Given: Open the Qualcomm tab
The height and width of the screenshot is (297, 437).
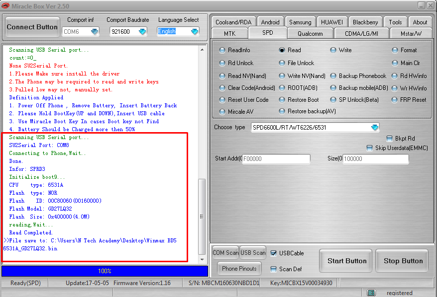Looking at the screenshot, I should pos(310,34).
